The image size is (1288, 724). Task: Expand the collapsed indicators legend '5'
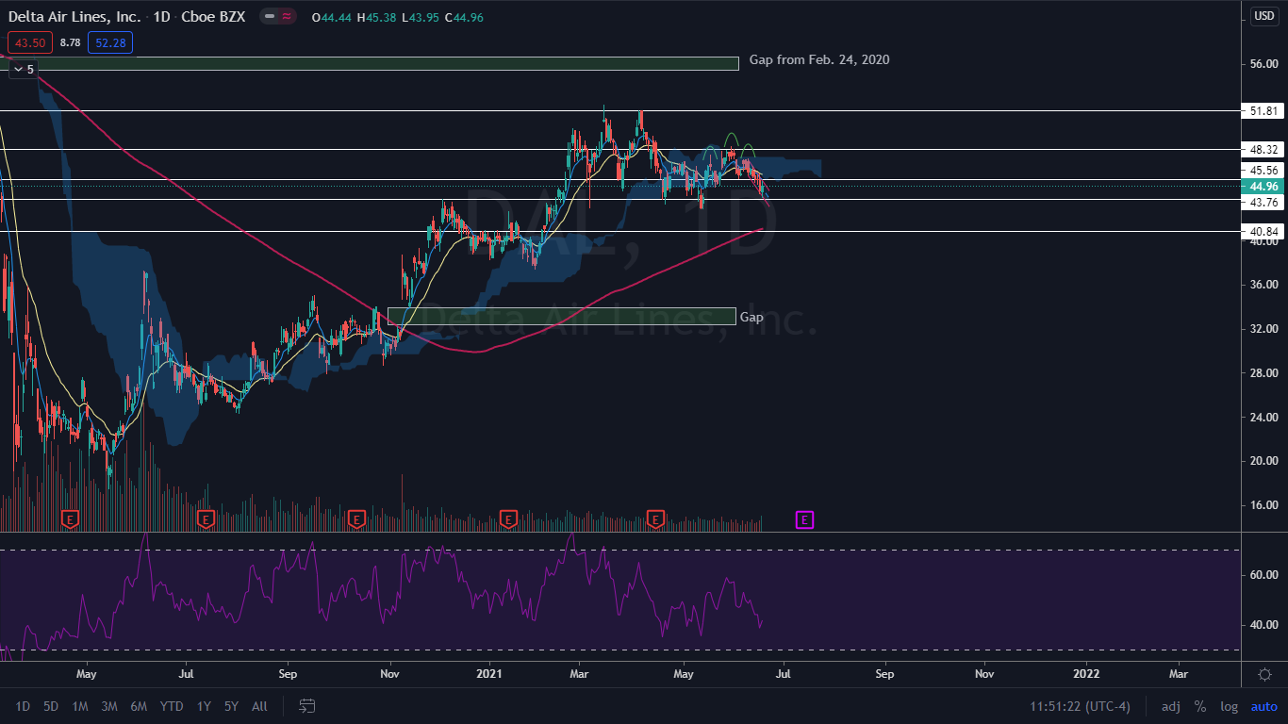[x=23, y=69]
